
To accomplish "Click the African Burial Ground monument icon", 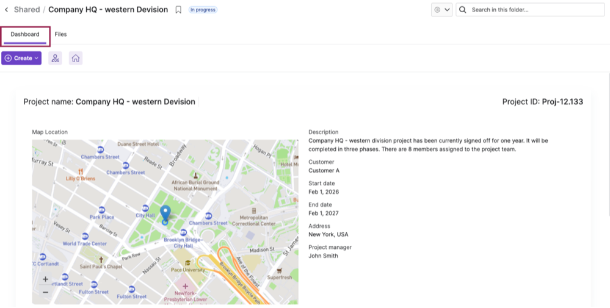I will (x=195, y=176).
